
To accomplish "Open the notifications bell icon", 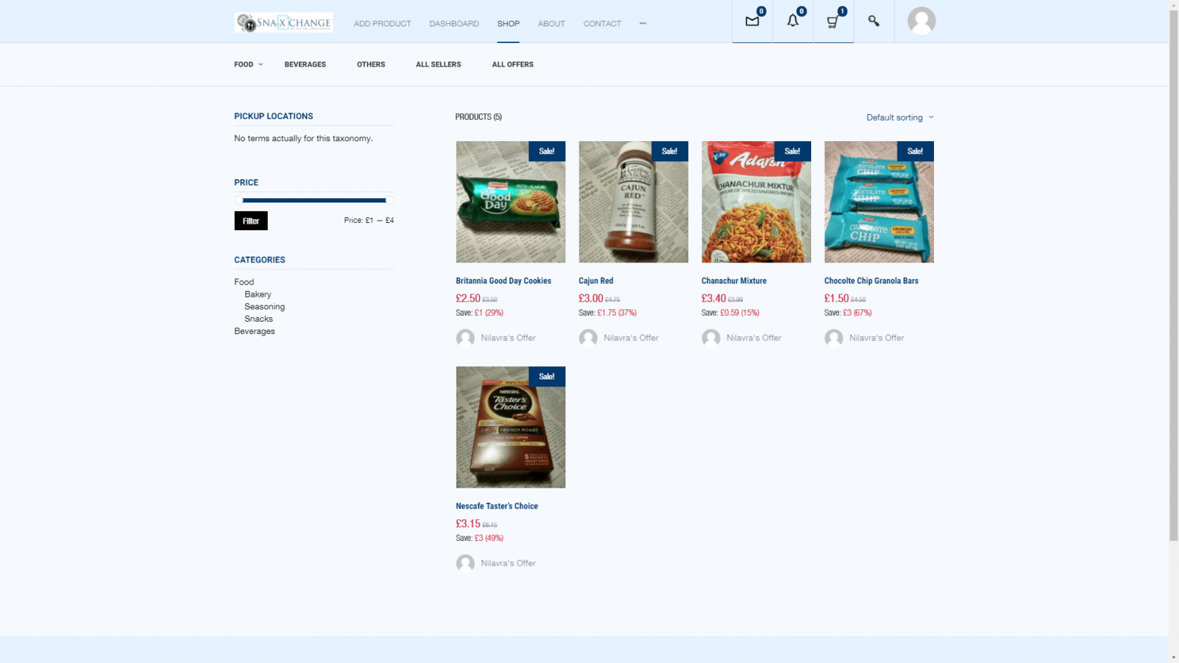I will point(792,21).
